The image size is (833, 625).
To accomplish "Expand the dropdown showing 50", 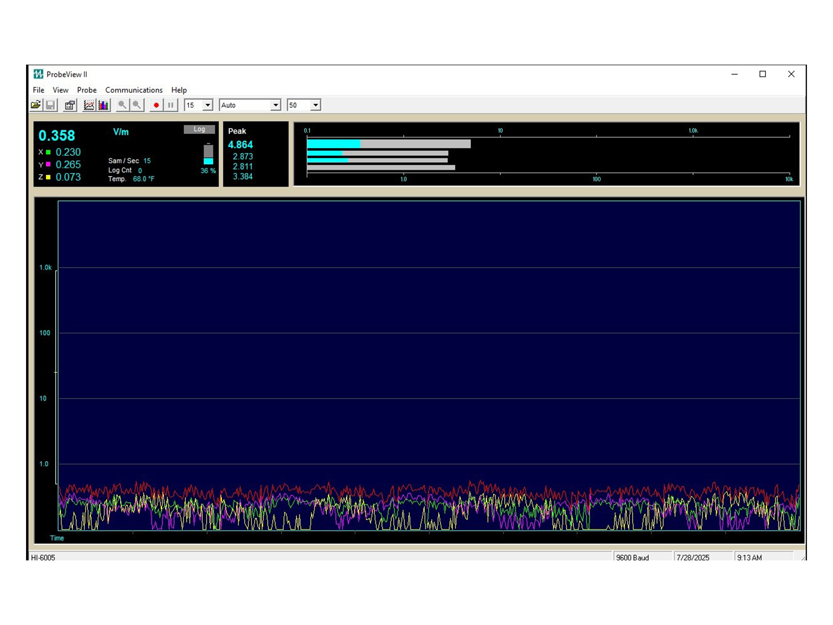I will [x=315, y=105].
